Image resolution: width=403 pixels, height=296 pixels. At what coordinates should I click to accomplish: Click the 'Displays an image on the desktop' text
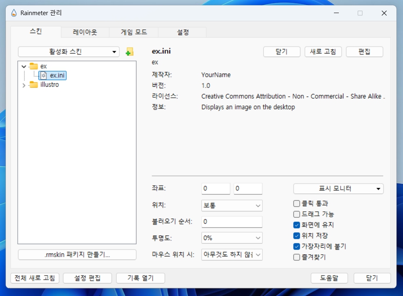pyautogui.click(x=248, y=107)
